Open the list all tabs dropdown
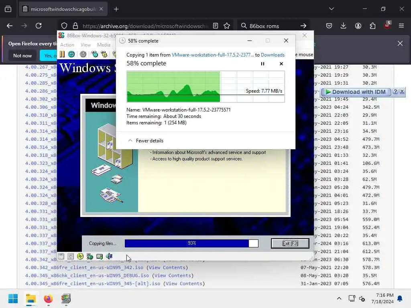Screen dimensions: 411x308 click(331, 9)
